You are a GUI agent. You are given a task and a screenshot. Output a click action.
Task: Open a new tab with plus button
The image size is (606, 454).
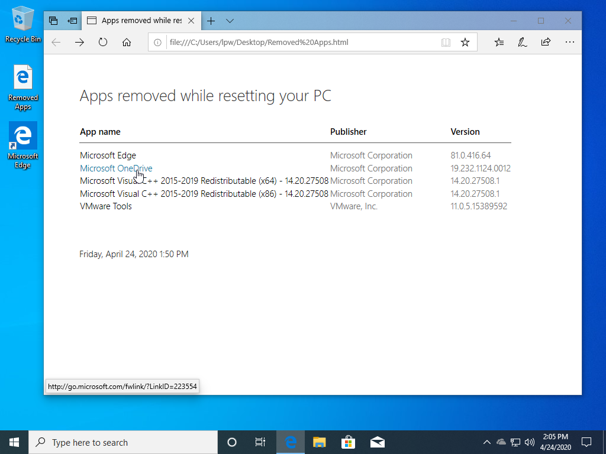(x=211, y=21)
